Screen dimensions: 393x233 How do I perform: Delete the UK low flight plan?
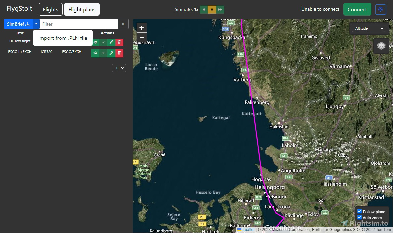coord(119,42)
